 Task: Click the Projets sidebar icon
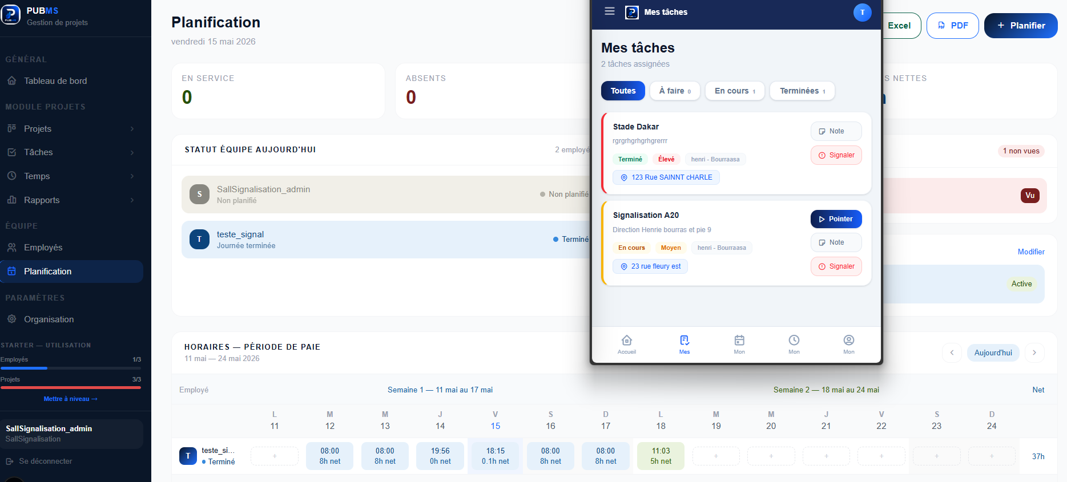point(11,128)
